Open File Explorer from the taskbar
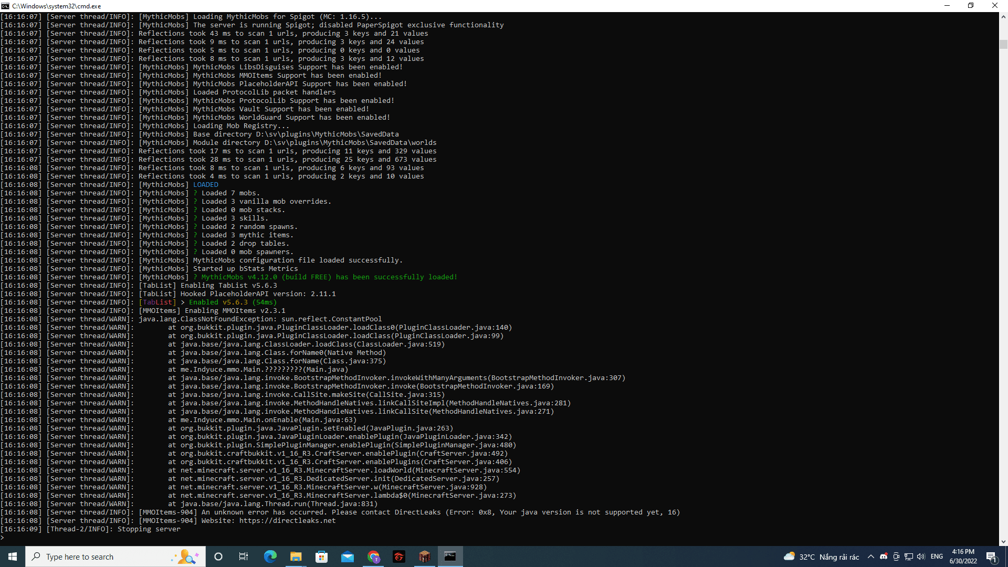Image resolution: width=1008 pixels, height=567 pixels. coord(296,556)
